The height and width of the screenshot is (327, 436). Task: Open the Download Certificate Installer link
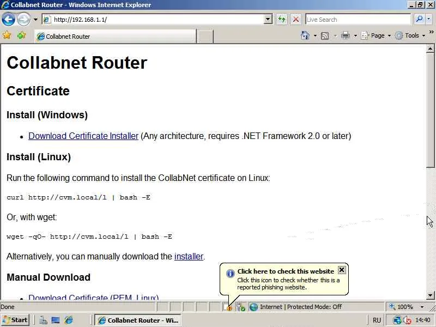point(83,136)
